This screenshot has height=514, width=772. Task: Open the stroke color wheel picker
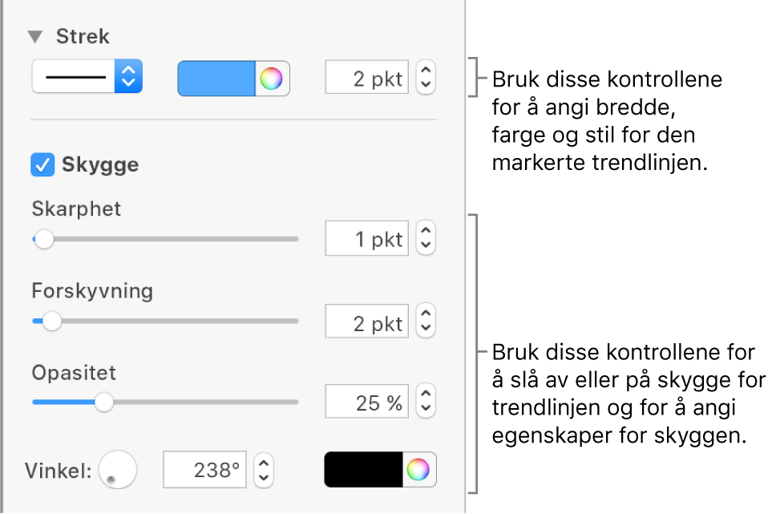click(x=273, y=79)
